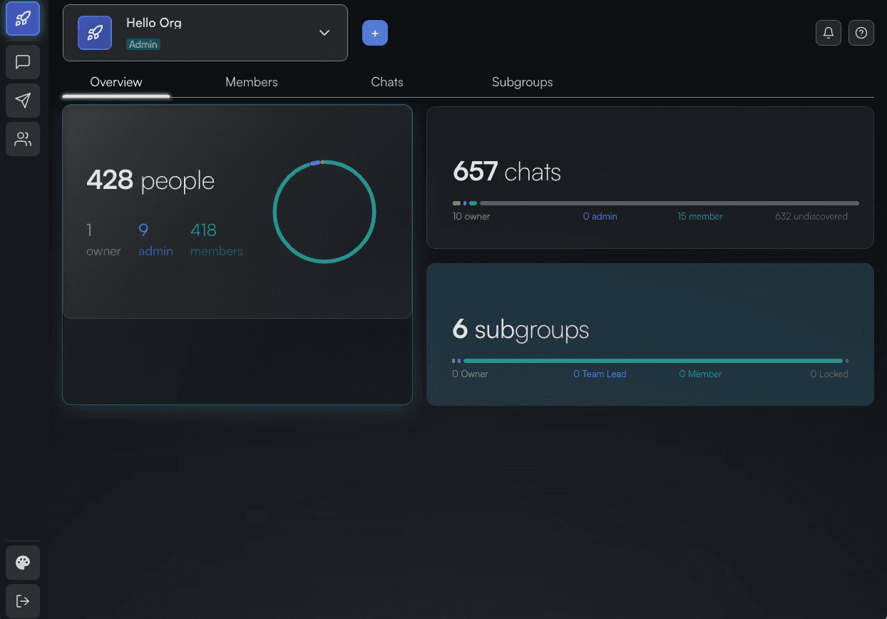Open the notifications bell
Viewport: 887px width, 619px height.
click(829, 33)
